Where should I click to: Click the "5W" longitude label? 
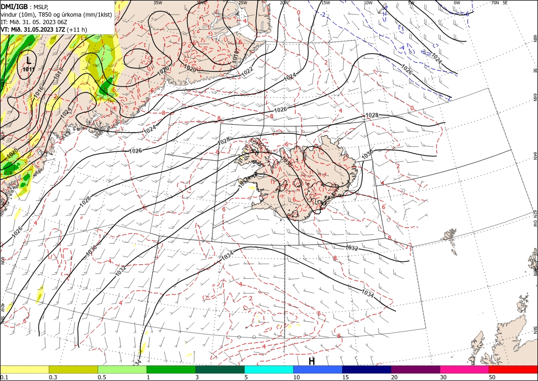click(412, 3)
